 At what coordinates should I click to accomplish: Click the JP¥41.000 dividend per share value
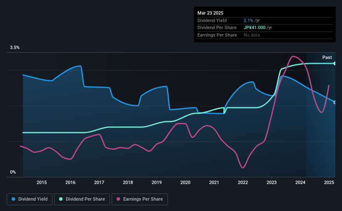255,28
